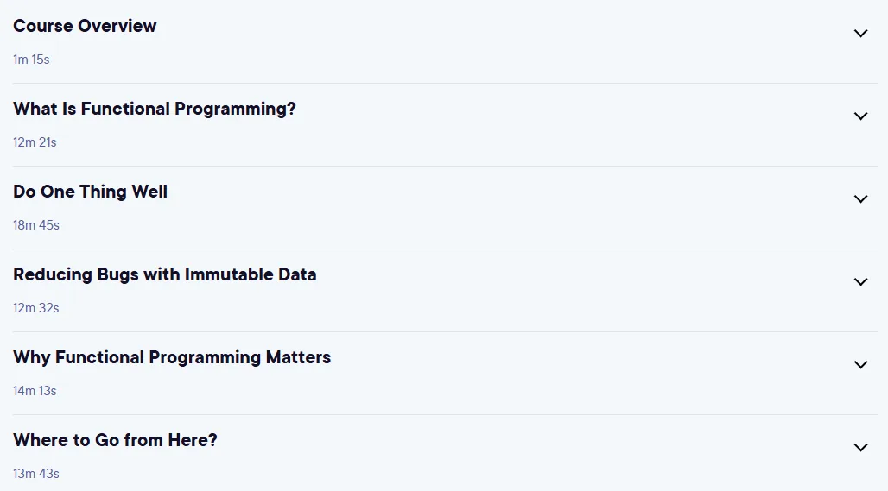The image size is (888, 491).
Task: Select the Do One Thing Well heading
Action: (x=90, y=192)
